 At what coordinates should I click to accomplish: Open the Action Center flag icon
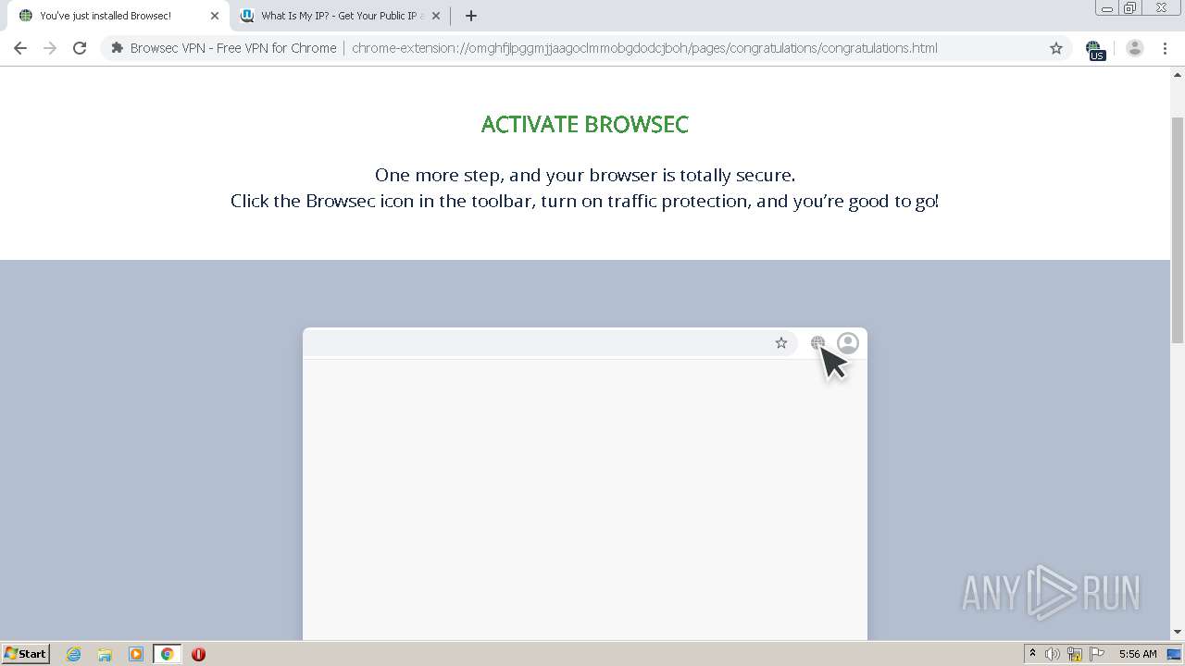pyautogui.click(x=1097, y=654)
